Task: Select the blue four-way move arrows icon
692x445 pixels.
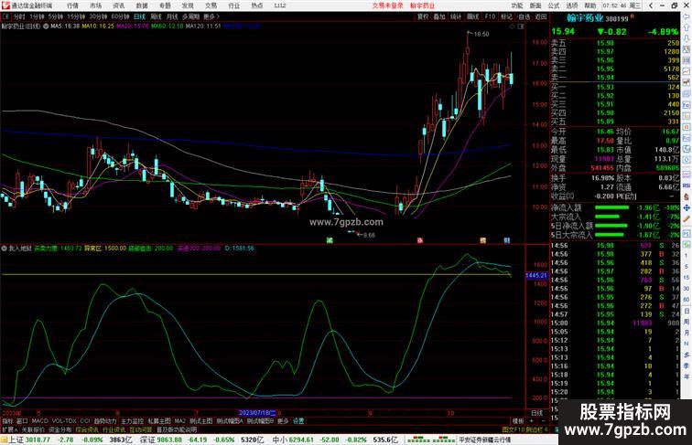Action: tap(687, 207)
